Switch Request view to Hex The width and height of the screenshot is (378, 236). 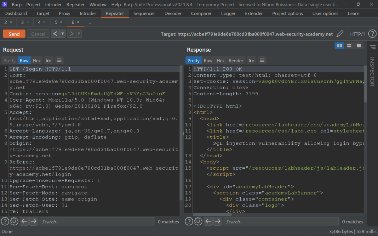37,60
